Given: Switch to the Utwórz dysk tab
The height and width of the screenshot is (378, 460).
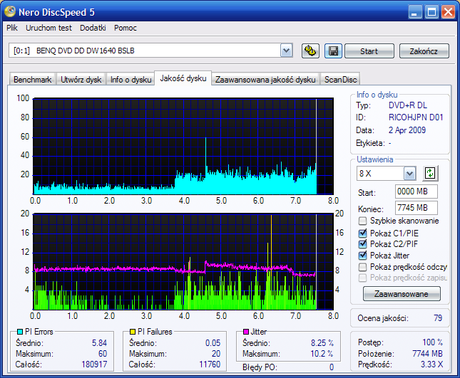Looking at the screenshot, I should pyautogui.click(x=81, y=79).
